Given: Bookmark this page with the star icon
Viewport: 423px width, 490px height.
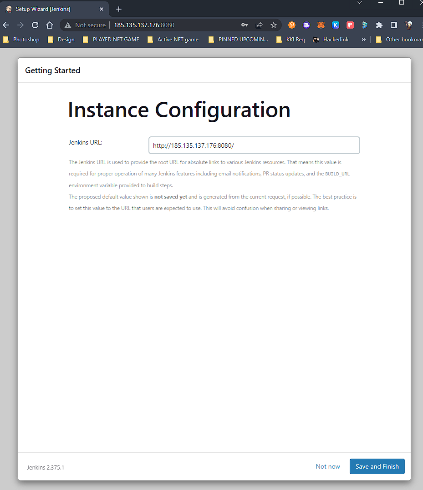Looking at the screenshot, I should click(274, 25).
